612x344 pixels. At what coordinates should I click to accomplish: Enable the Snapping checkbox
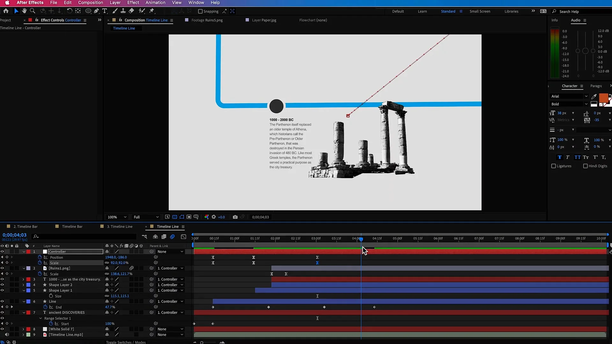[200, 11]
